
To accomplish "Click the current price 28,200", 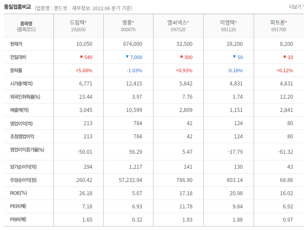I will 235,44.
